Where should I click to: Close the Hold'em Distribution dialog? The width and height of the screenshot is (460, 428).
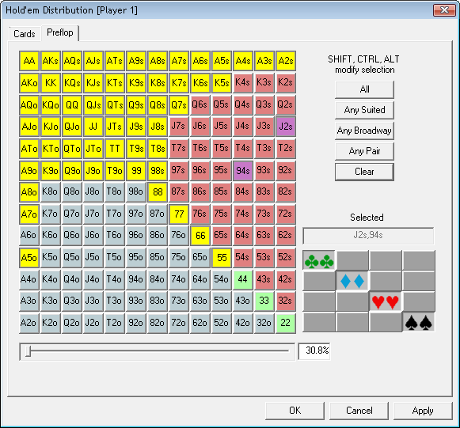[x=444, y=10]
